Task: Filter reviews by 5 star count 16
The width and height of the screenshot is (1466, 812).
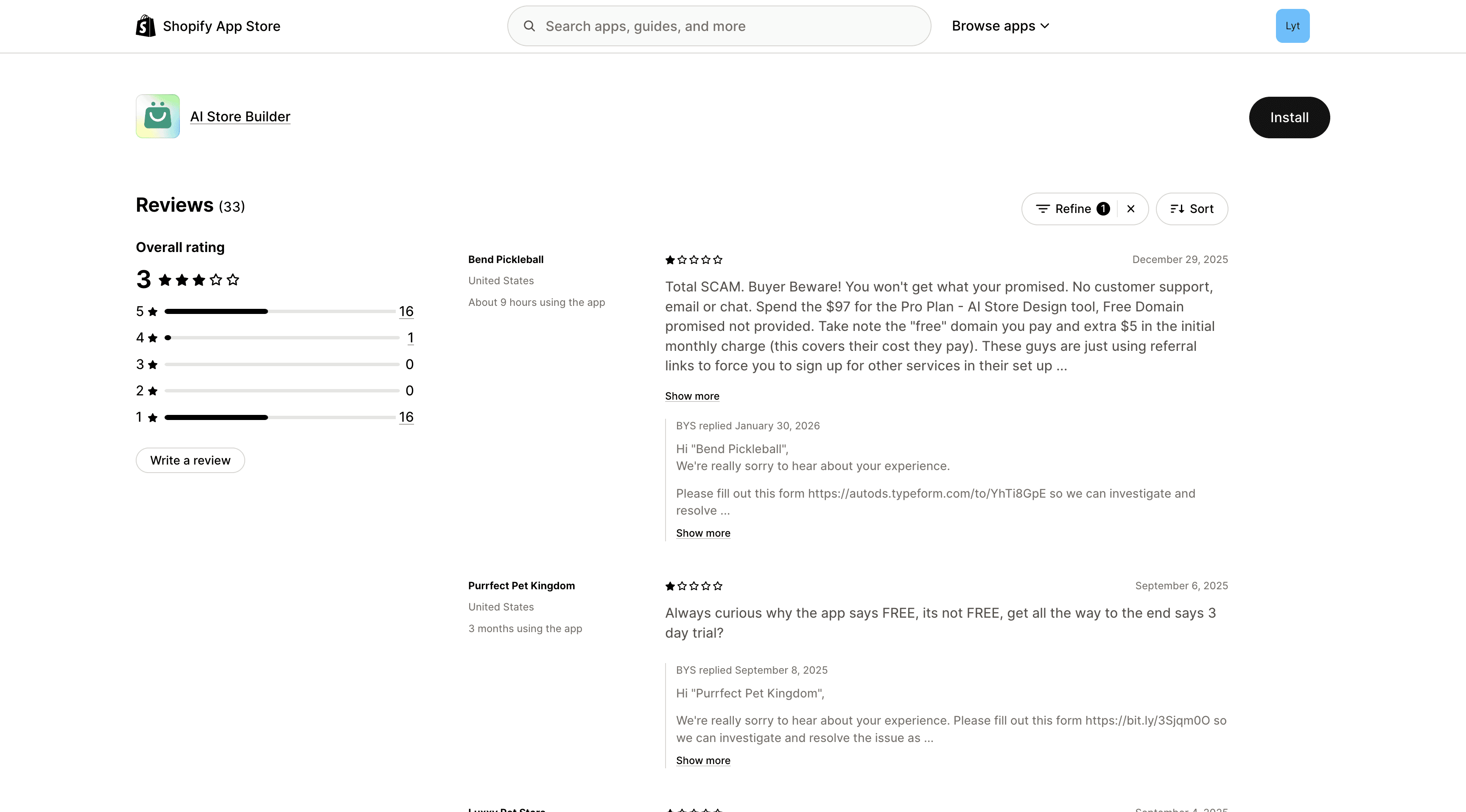Action: (x=406, y=311)
